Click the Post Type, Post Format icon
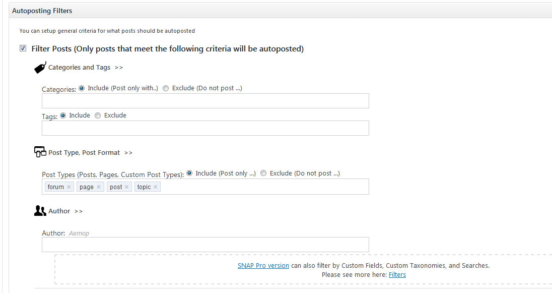Image resolution: width=552 pixels, height=293 pixels. (40, 152)
